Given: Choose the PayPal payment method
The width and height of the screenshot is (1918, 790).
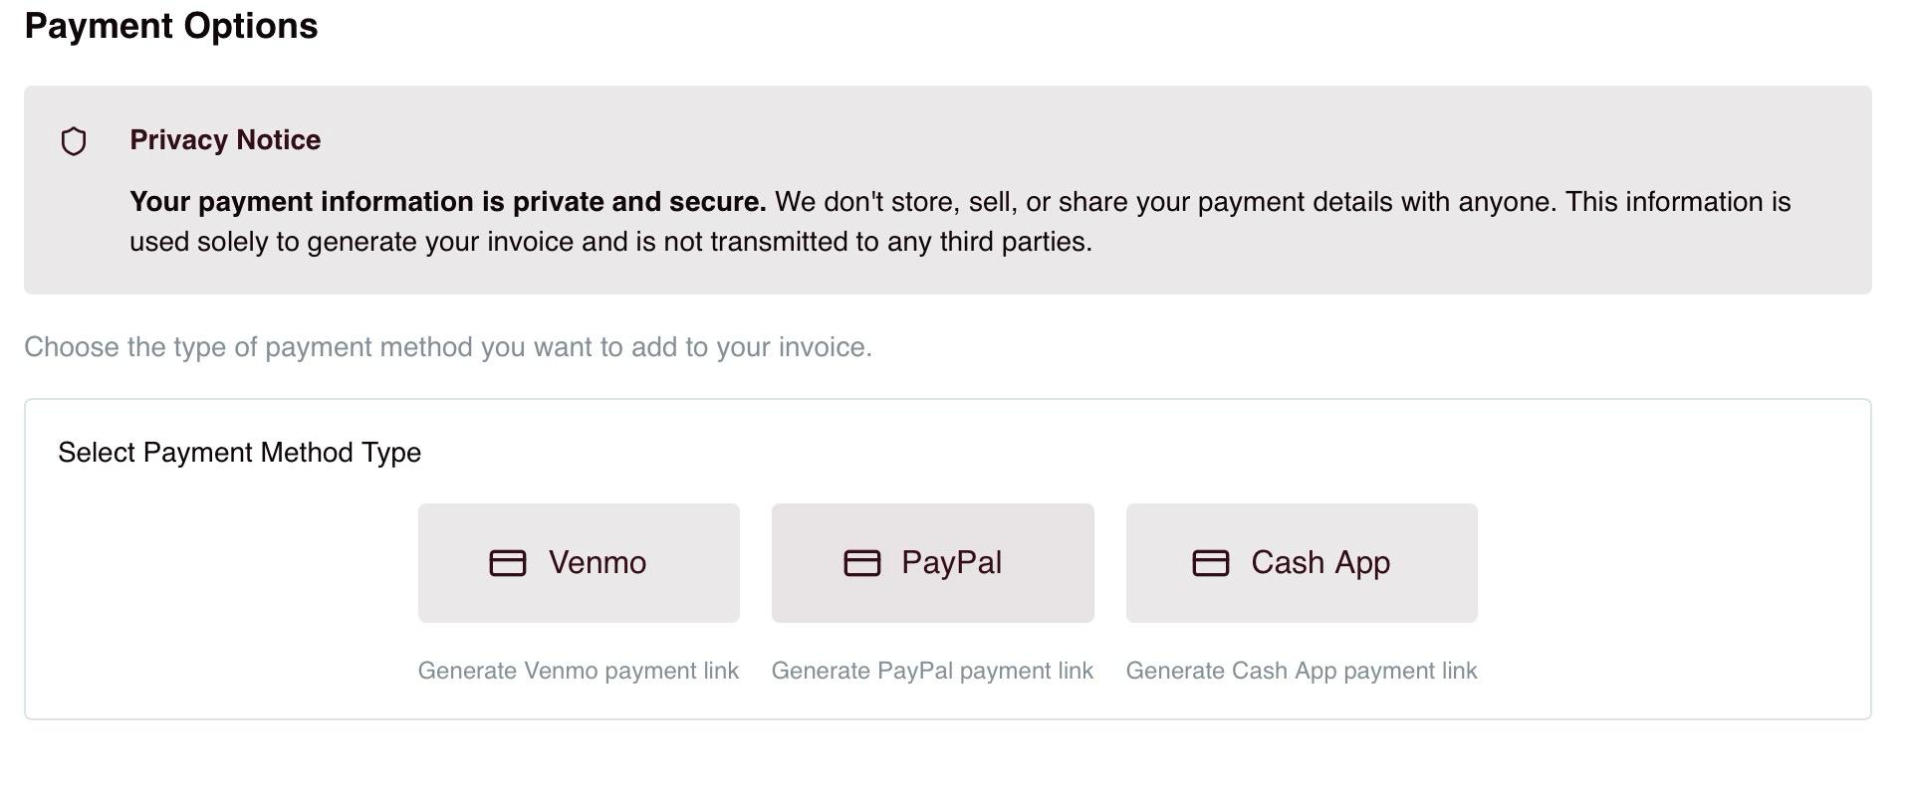Looking at the screenshot, I should pos(933,563).
